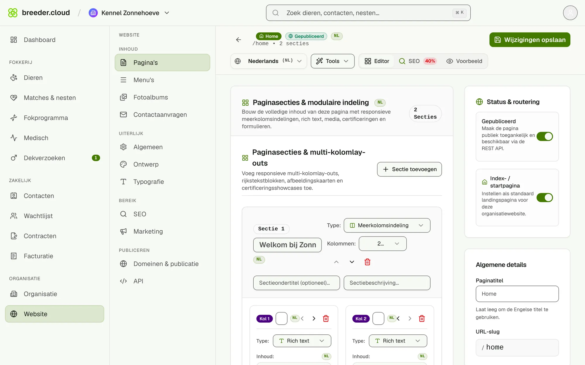Click Wijzigingen opslaan button

click(x=530, y=40)
